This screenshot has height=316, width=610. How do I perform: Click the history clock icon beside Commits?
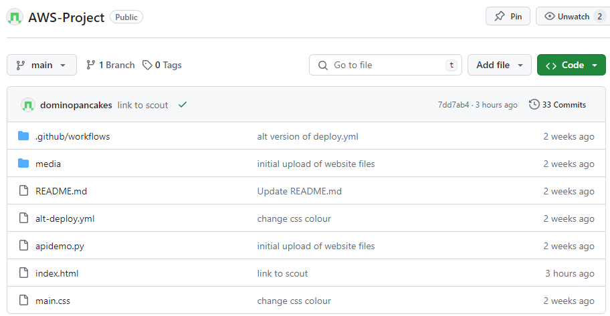coord(534,105)
